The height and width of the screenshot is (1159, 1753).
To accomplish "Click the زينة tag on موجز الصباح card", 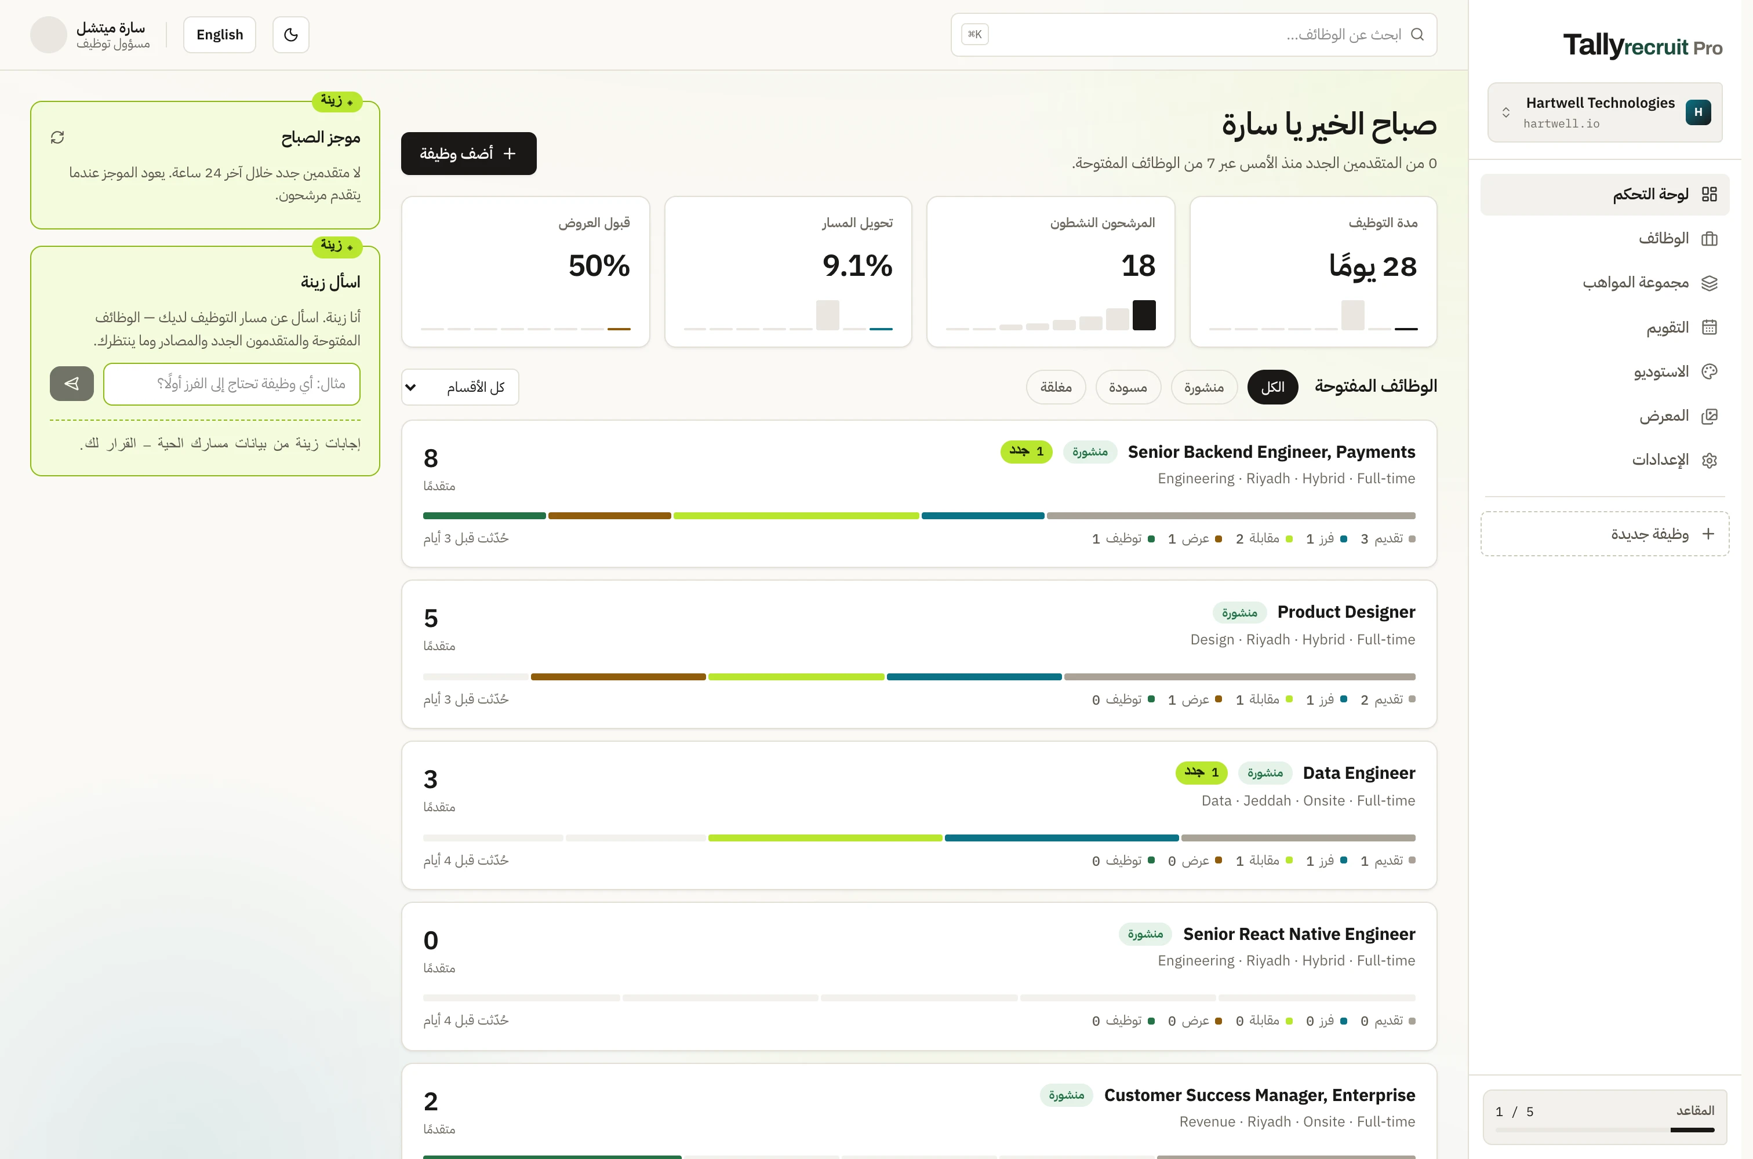I will pyautogui.click(x=337, y=100).
